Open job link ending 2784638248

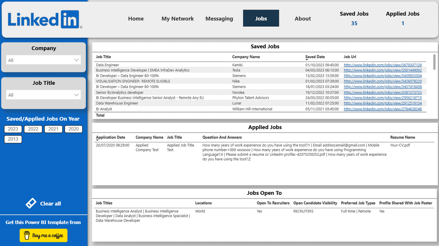point(383,109)
